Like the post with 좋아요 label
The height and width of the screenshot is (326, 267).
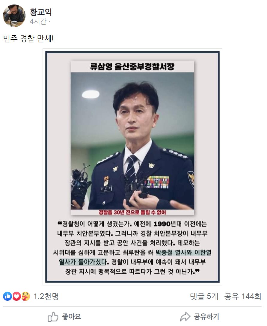click(x=72, y=317)
